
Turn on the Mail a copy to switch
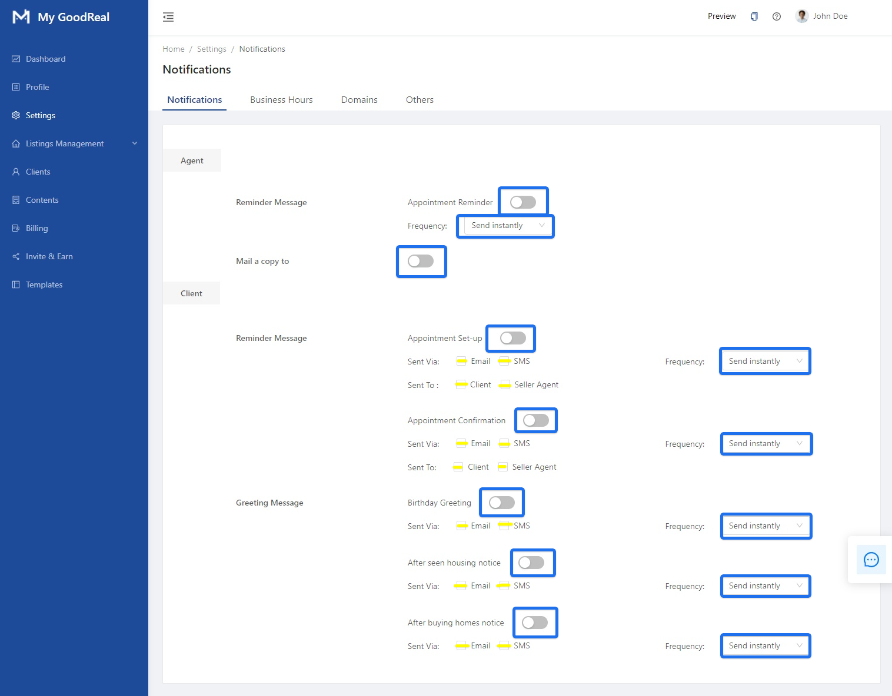coord(421,261)
